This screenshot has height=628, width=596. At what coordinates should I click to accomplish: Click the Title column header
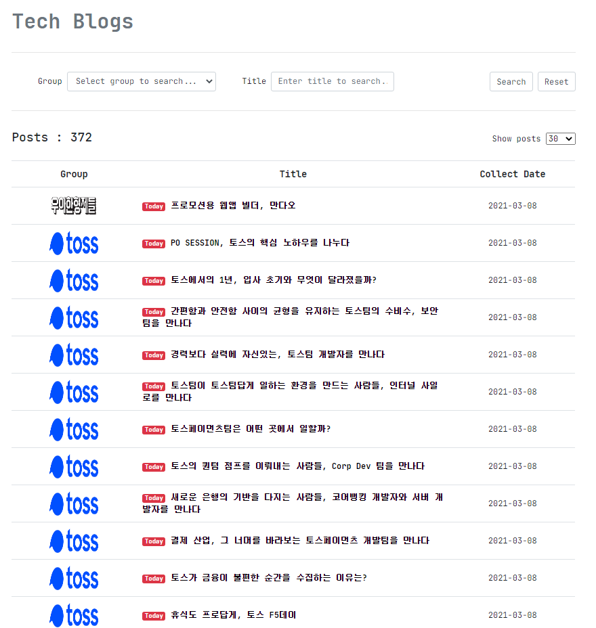click(x=293, y=174)
